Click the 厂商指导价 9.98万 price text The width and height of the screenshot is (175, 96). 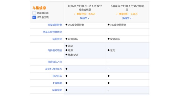coord(127,14)
